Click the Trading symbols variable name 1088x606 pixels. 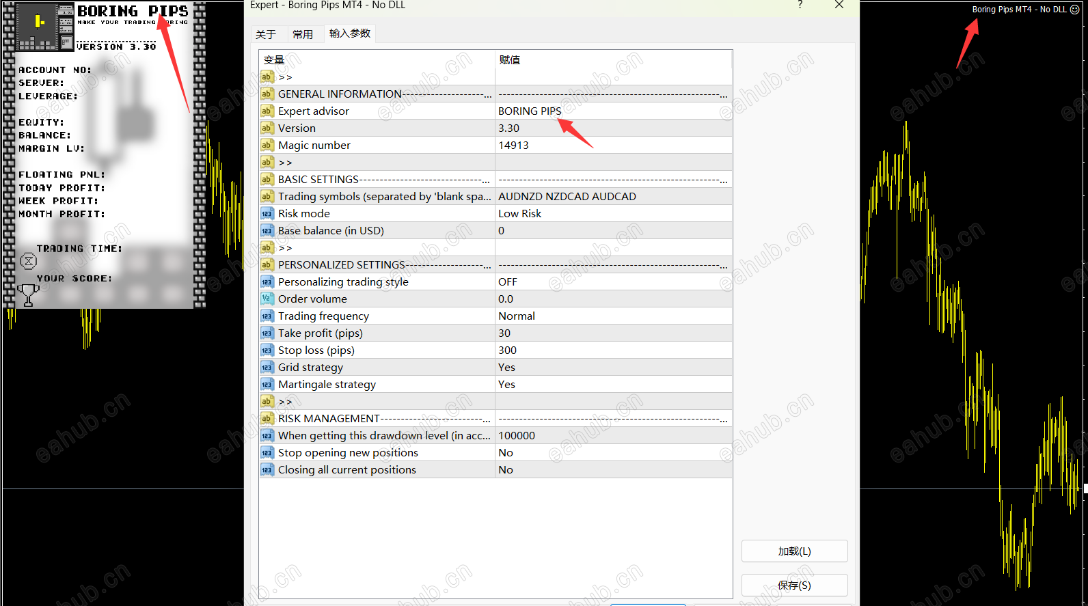click(384, 197)
